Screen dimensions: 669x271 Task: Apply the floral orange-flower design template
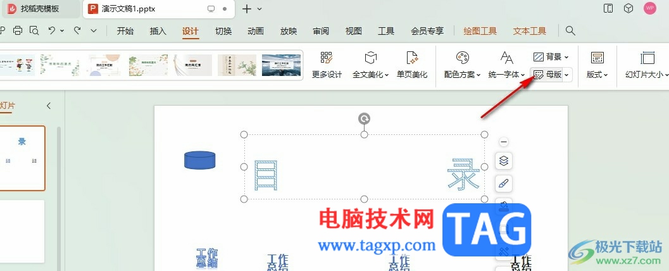tap(149, 65)
